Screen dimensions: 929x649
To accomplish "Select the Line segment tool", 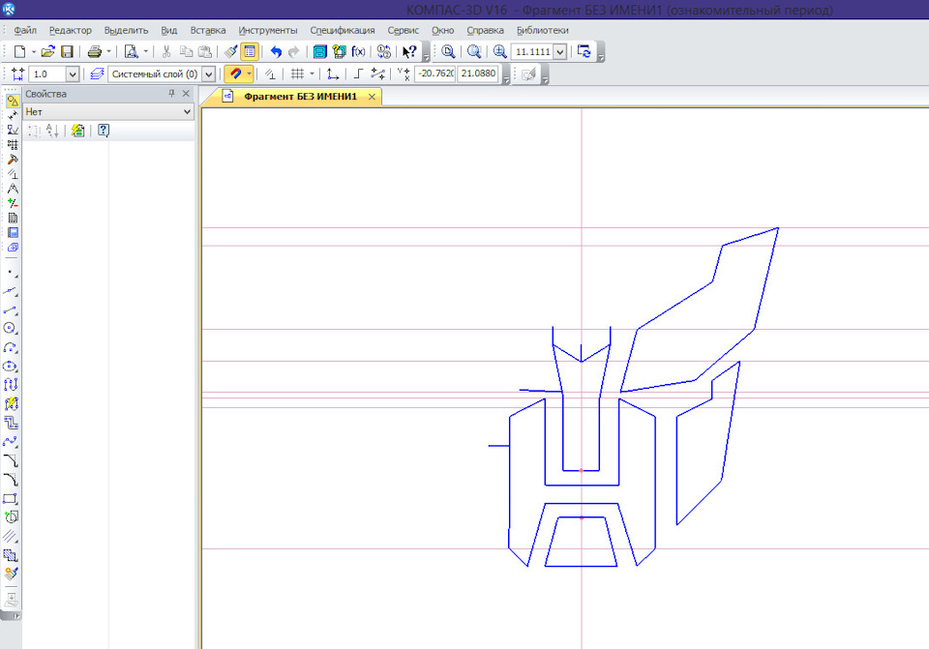I will tap(11, 310).
